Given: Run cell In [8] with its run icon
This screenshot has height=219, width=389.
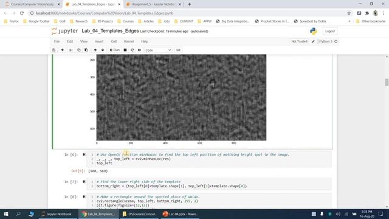Looking at the screenshot, I should 84,196.
